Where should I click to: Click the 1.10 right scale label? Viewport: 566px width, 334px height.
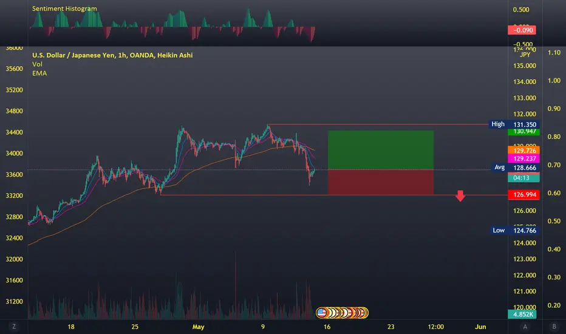(x=554, y=52)
